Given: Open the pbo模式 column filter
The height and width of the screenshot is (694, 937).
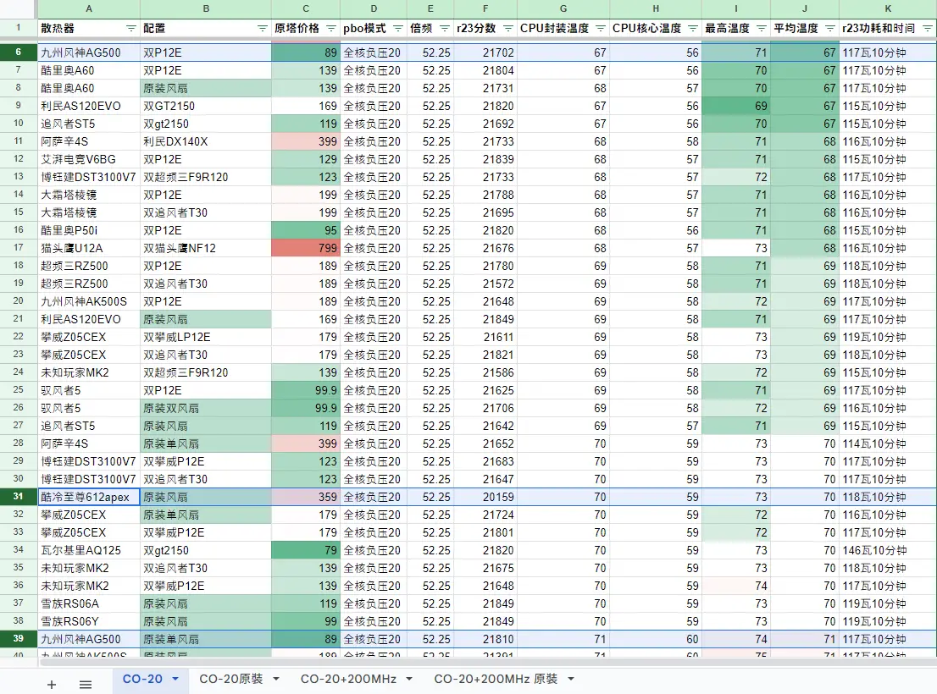Looking at the screenshot, I should [397, 29].
